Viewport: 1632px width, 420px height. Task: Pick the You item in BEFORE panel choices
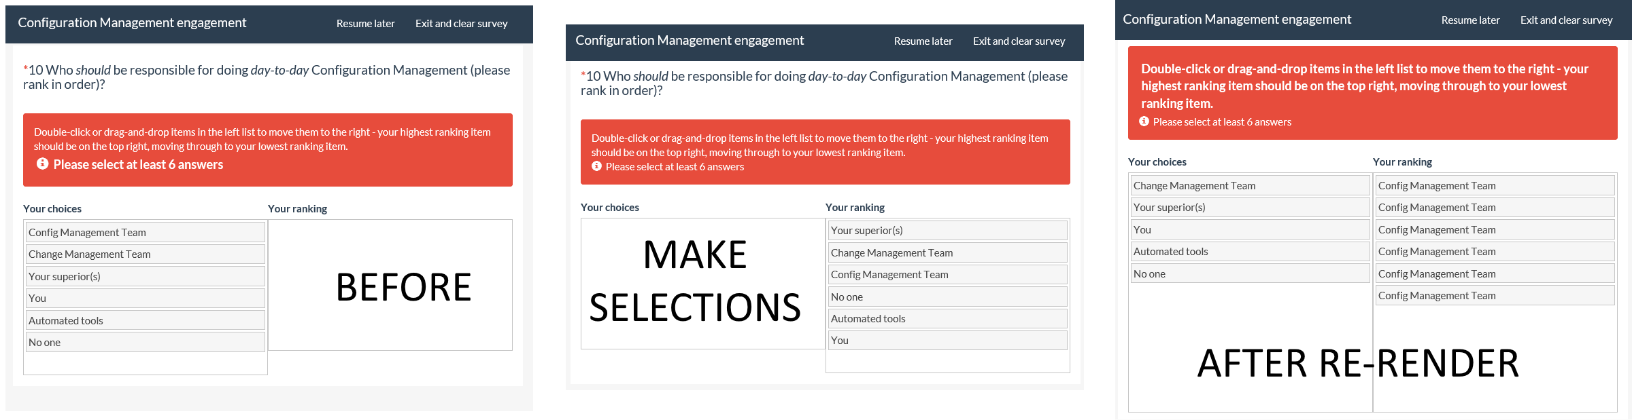146,299
